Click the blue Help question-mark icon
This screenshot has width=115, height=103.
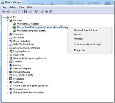[x=25, y=12]
